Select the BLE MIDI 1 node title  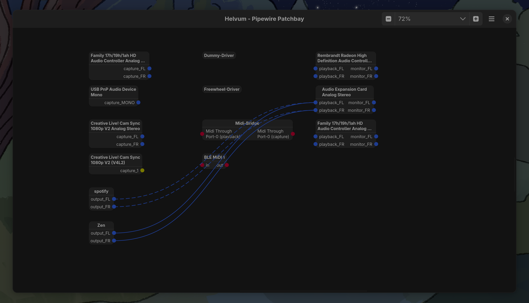[214, 157]
